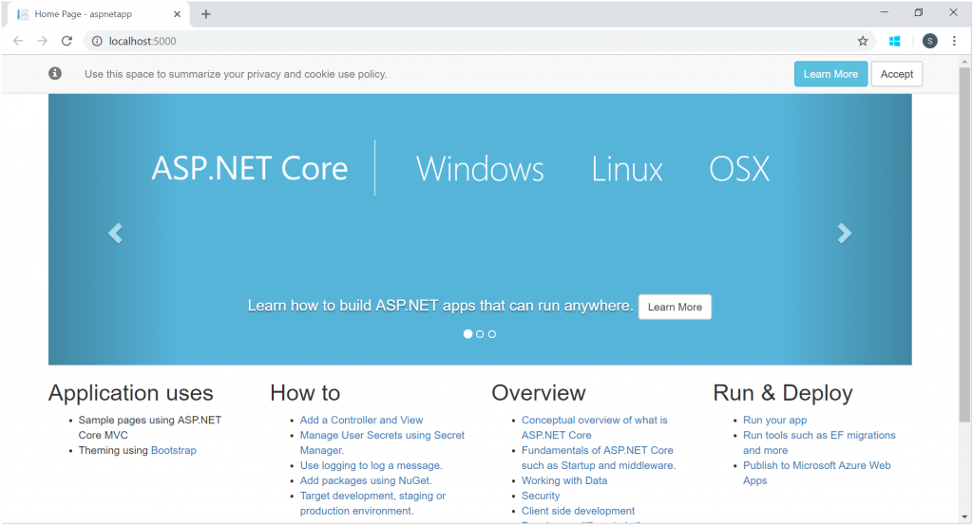973x525 pixels.
Task: Open Fundamentals of ASP.NET Core link
Action: click(599, 458)
